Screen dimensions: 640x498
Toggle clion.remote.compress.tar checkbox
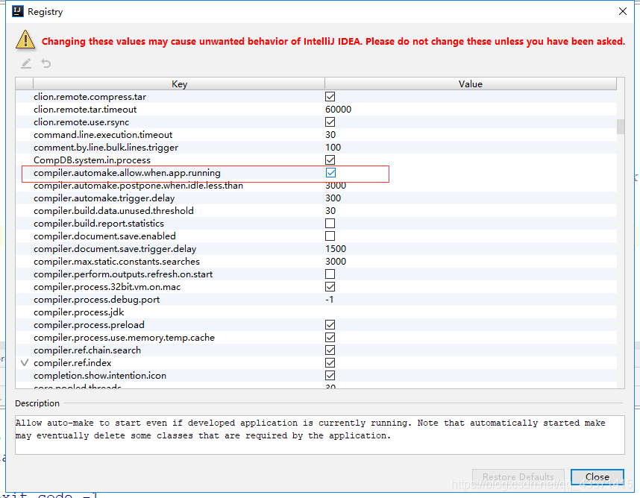pyautogui.click(x=330, y=97)
